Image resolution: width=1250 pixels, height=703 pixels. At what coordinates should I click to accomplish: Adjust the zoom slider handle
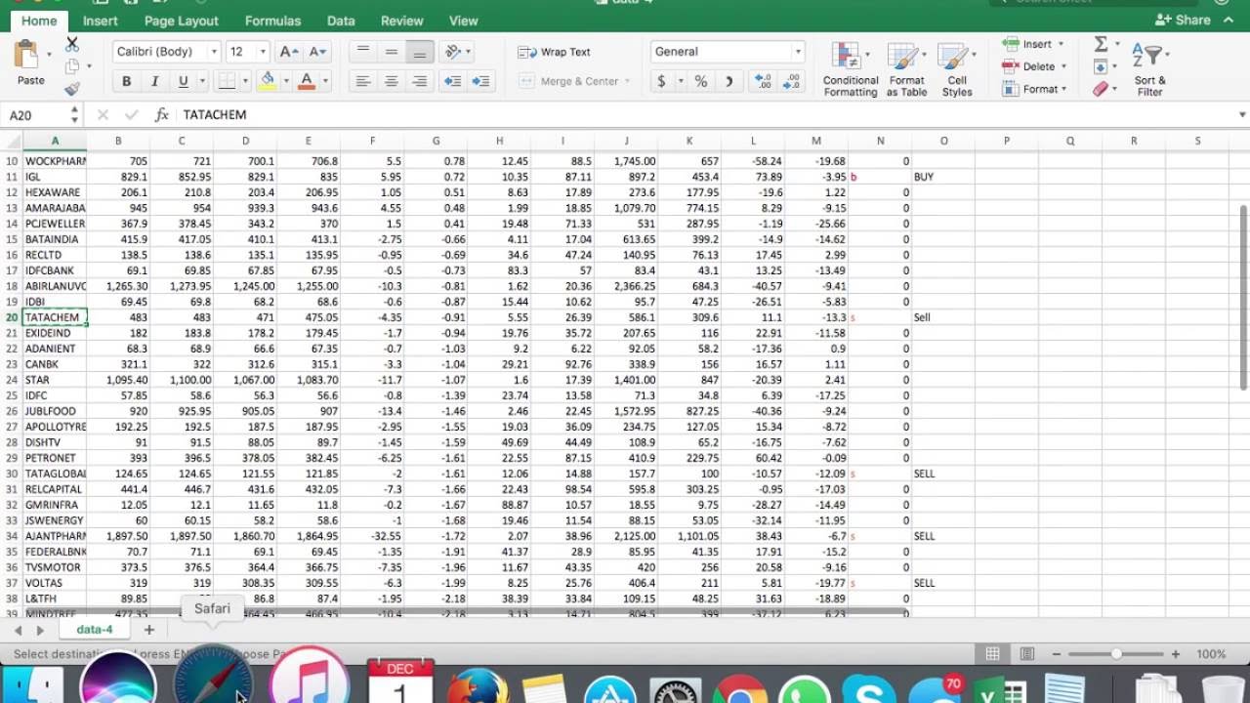coord(1116,654)
